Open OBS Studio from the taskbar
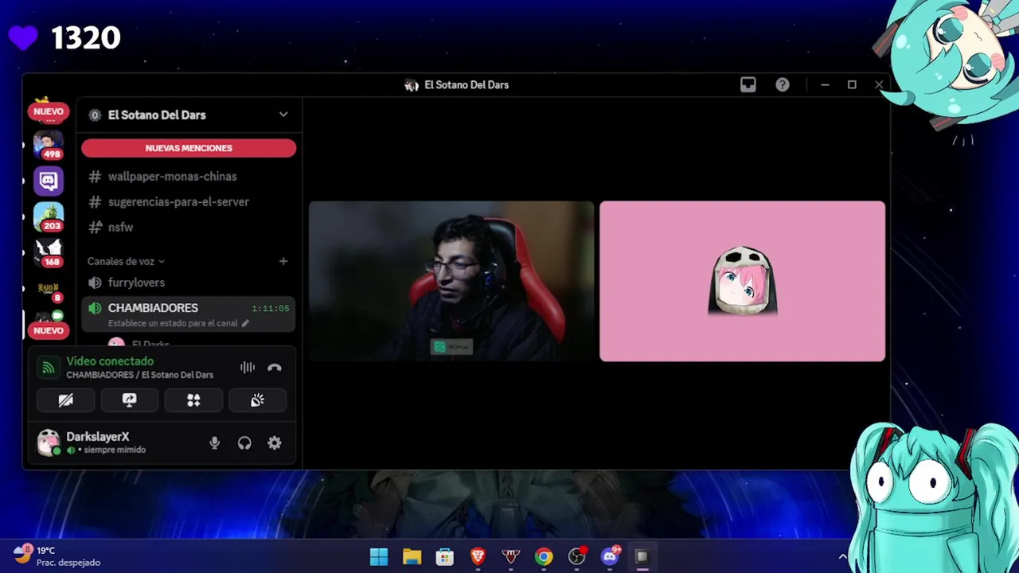The image size is (1019, 573). pyautogui.click(x=577, y=557)
